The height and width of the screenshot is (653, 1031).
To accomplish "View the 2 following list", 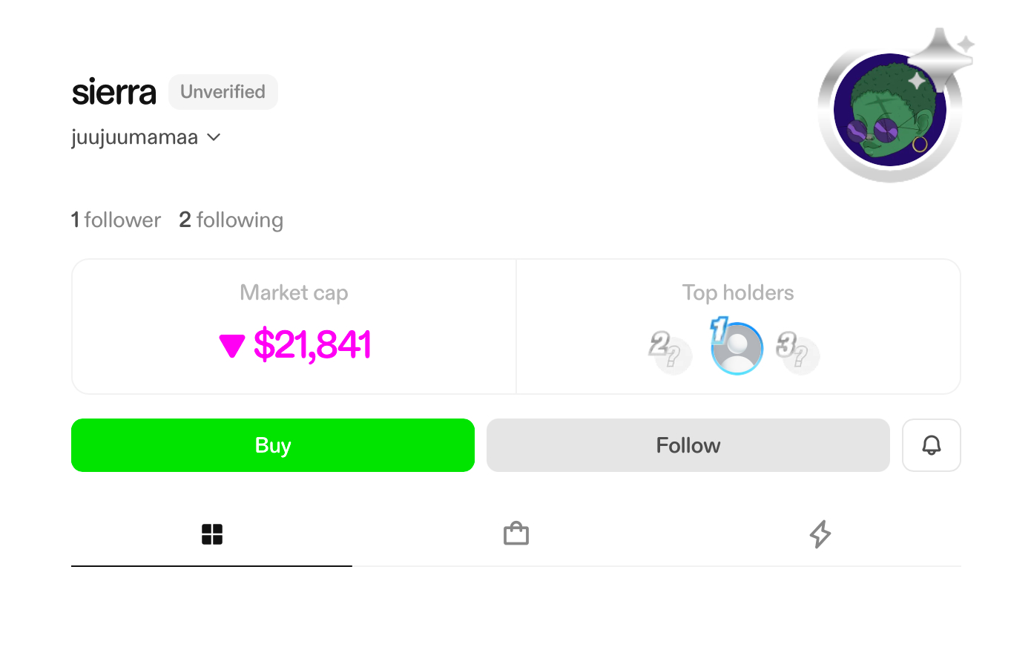I will (231, 220).
